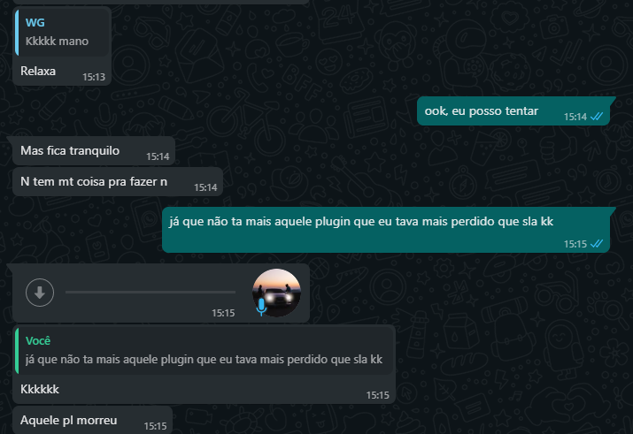Click the double check marks on the plugin message

tap(597, 244)
